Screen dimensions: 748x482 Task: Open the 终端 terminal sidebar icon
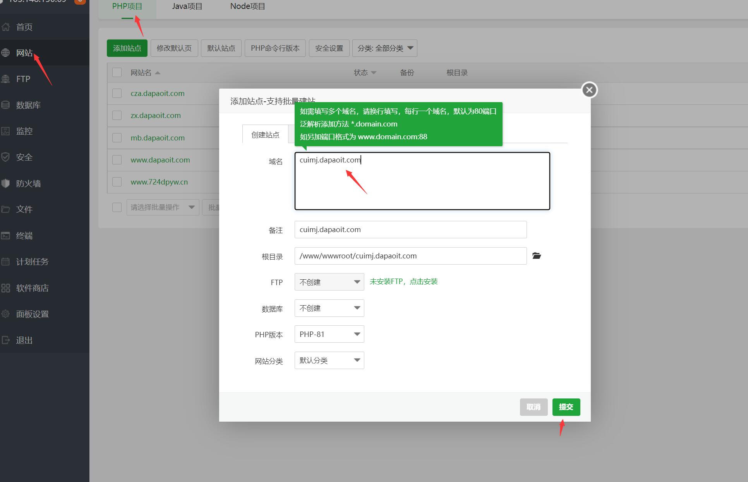(x=5, y=236)
